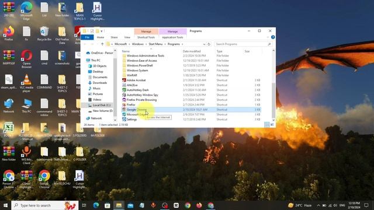Select Local Disk (C:) in navigation pane

99,105
